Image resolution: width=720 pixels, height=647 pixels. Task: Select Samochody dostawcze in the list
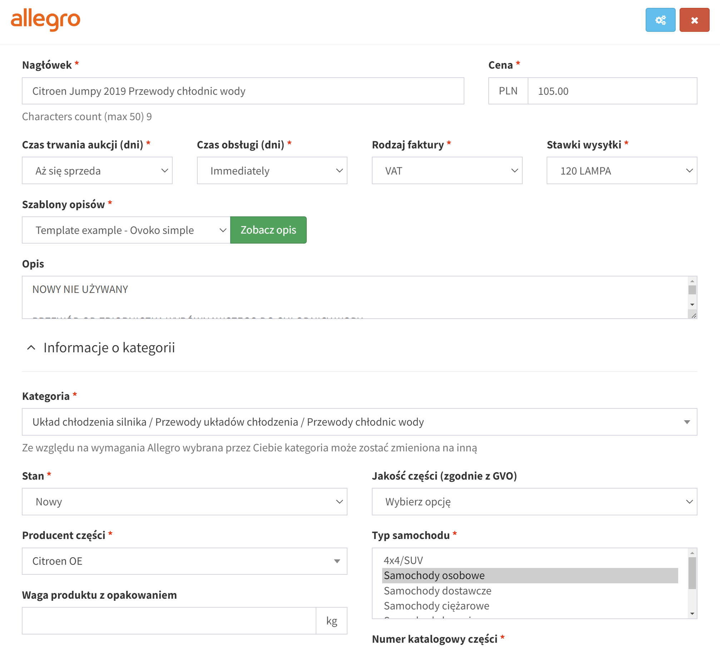pyautogui.click(x=437, y=591)
